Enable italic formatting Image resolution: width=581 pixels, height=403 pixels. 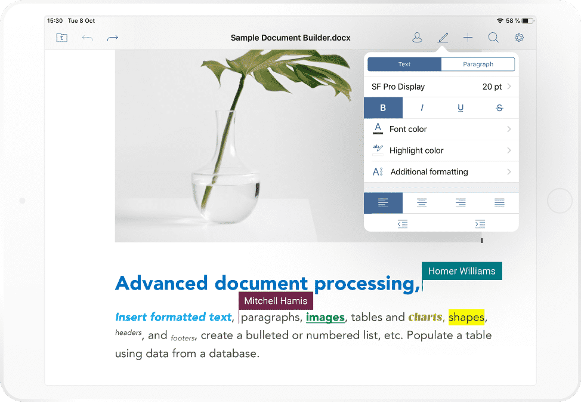pos(422,107)
